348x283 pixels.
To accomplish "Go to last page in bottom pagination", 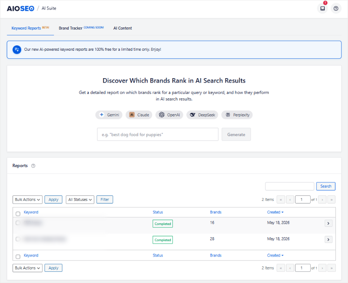I will tap(331, 268).
